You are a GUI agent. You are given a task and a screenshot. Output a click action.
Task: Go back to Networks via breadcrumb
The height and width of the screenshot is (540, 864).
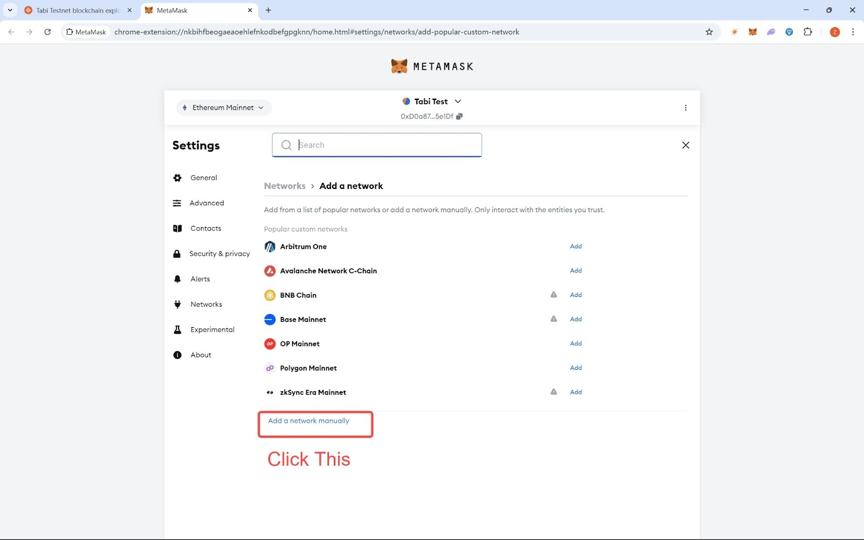click(285, 186)
